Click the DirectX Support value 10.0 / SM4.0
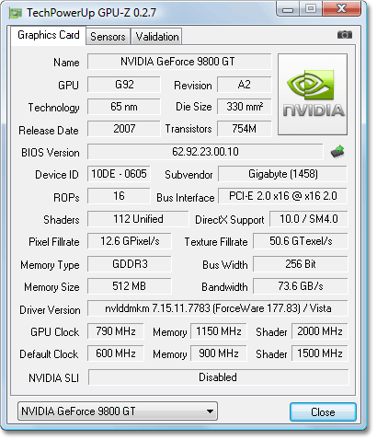Screen dimensions: 377x440 (x=309, y=219)
